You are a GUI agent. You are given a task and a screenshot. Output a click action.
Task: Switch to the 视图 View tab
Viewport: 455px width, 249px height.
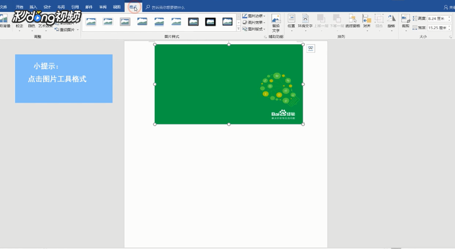pyautogui.click(x=117, y=7)
